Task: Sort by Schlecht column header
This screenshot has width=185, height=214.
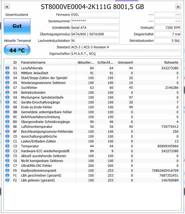Action: pyautogui.click(x=105, y=63)
